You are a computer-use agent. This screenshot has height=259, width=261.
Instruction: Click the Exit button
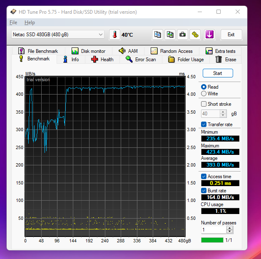click(231, 35)
